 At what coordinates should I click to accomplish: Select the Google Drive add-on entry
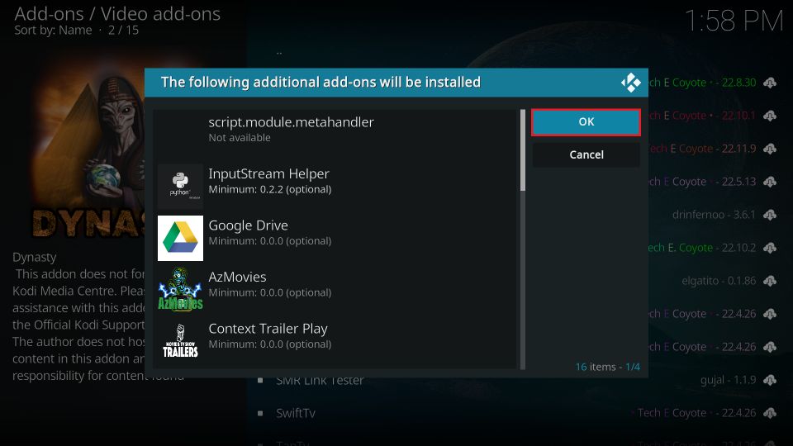coord(336,238)
